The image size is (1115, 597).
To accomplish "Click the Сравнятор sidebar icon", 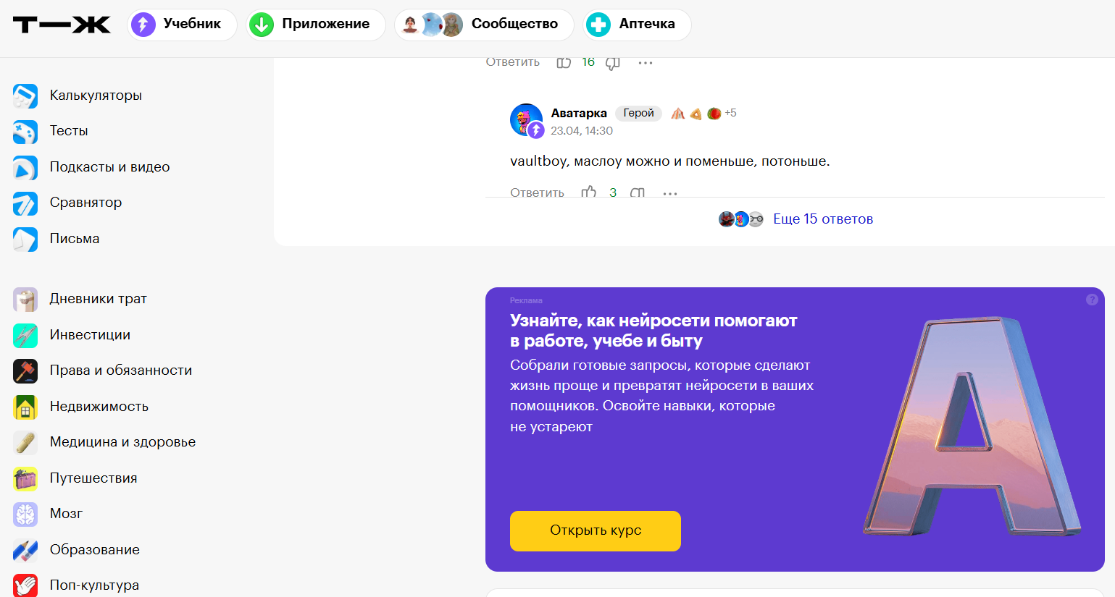I will coord(25,203).
